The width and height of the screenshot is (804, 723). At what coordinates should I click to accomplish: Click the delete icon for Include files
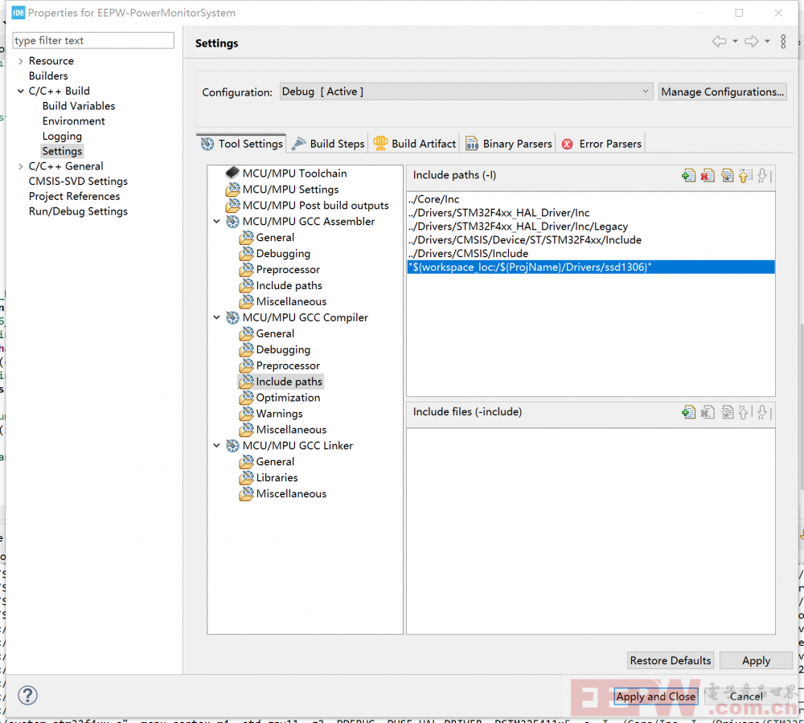click(x=708, y=412)
